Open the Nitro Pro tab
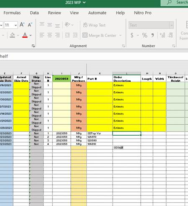The height and width of the screenshot is (206, 188). click(143, 13)
